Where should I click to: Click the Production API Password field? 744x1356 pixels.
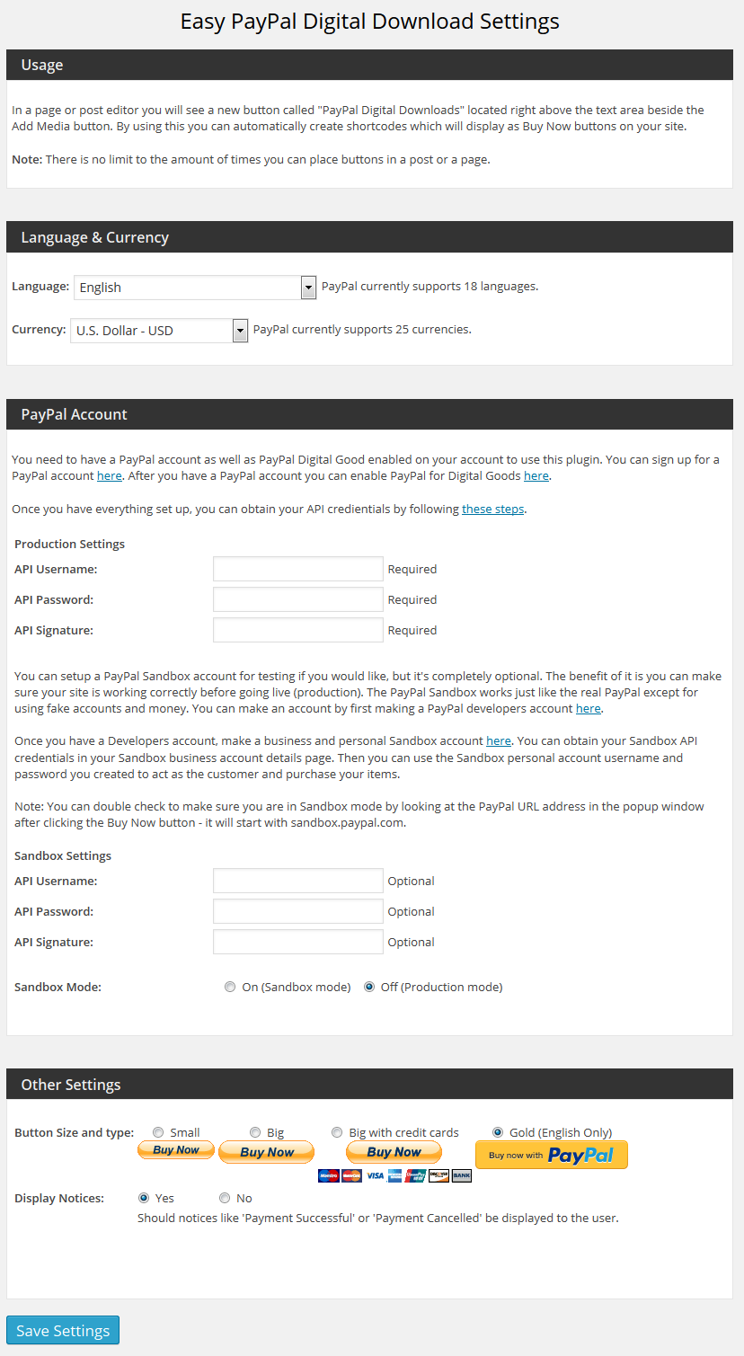pos(298,599)
